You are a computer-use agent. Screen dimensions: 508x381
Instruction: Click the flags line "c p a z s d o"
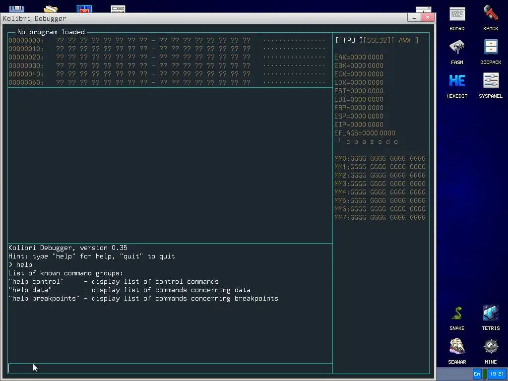372,141
